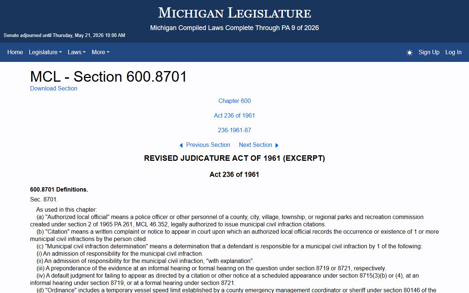Click the right arrow beside Next Section
469x293 pixels.
[277, 145]
